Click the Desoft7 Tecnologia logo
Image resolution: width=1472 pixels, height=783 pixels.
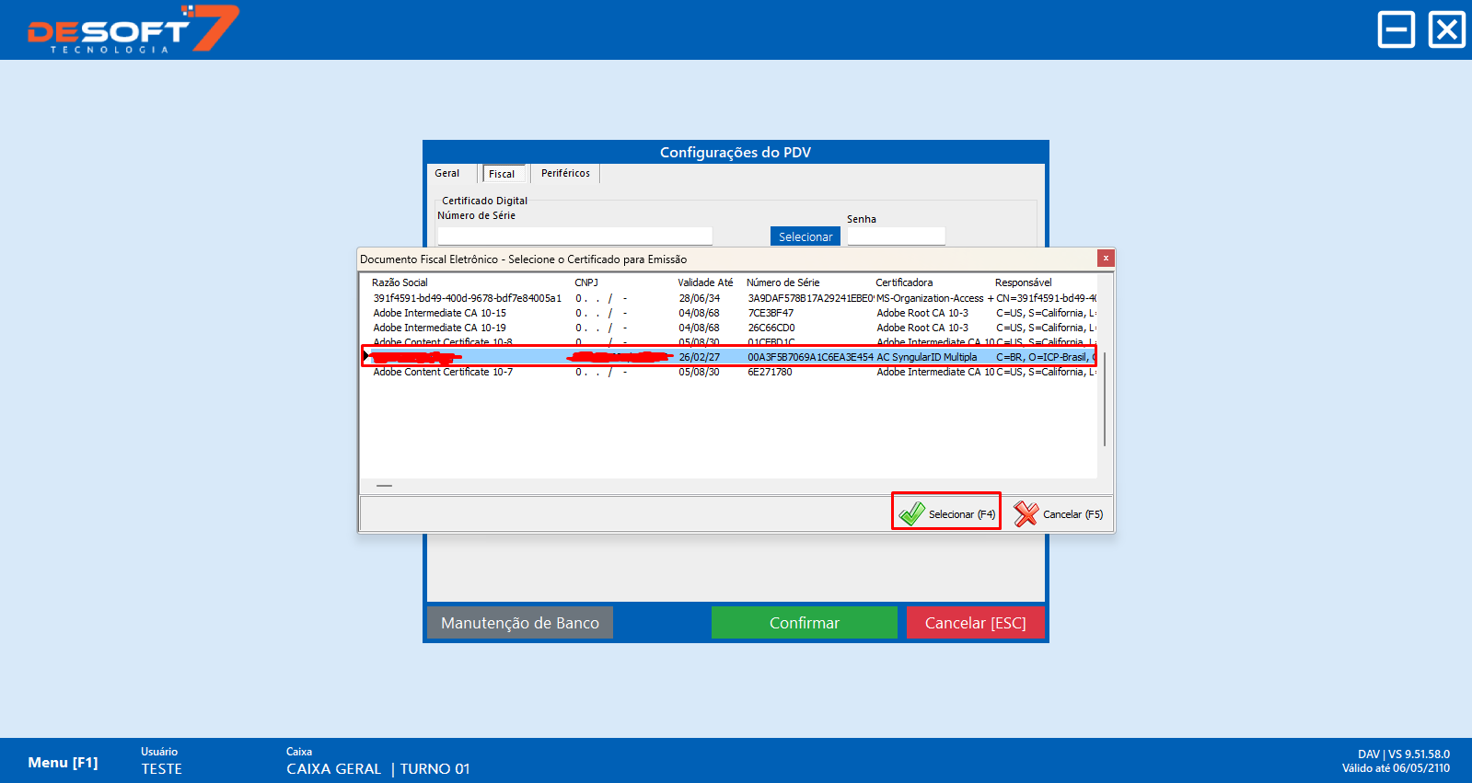tap(133, 29)
